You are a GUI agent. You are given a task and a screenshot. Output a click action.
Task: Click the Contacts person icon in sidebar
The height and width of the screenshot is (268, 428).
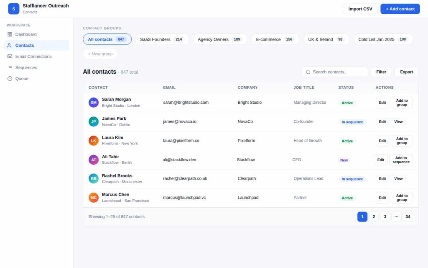point(10,45)
